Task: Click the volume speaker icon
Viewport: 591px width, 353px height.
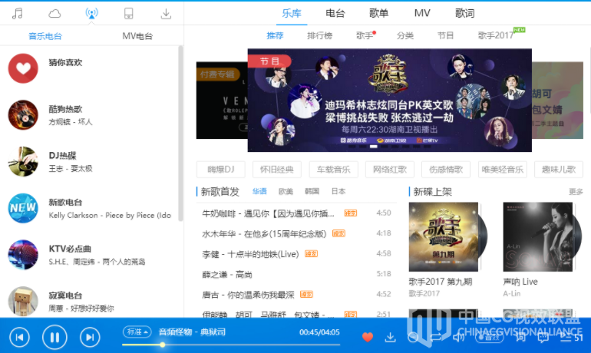Action: coord(458,337)
